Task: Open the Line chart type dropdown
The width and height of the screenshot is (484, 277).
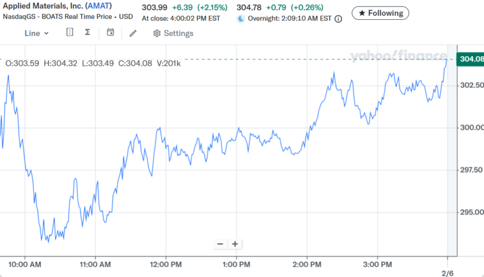Action: coord(36,33)
